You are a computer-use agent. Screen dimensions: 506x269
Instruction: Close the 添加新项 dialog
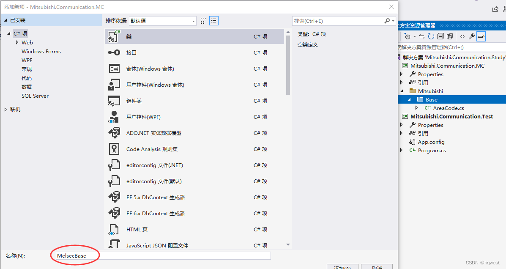pyautogui.click(x=391, y=7)
